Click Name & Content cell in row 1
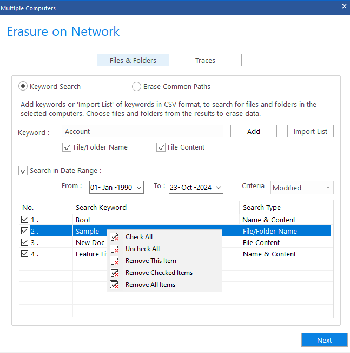The width and height of the screenshot is (350, 353). (x=286, y=220)
